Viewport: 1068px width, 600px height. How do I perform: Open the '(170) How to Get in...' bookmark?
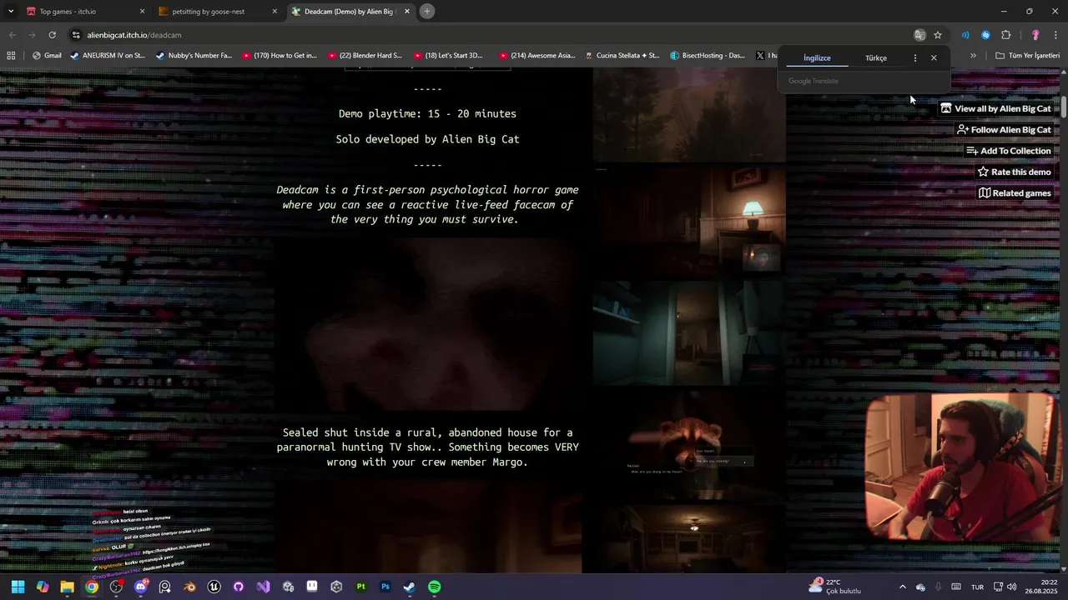(x=280, y=56)
